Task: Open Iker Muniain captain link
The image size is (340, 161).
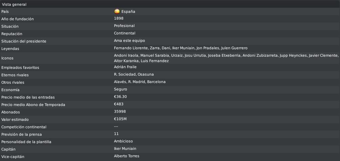Action: [125, 149]
